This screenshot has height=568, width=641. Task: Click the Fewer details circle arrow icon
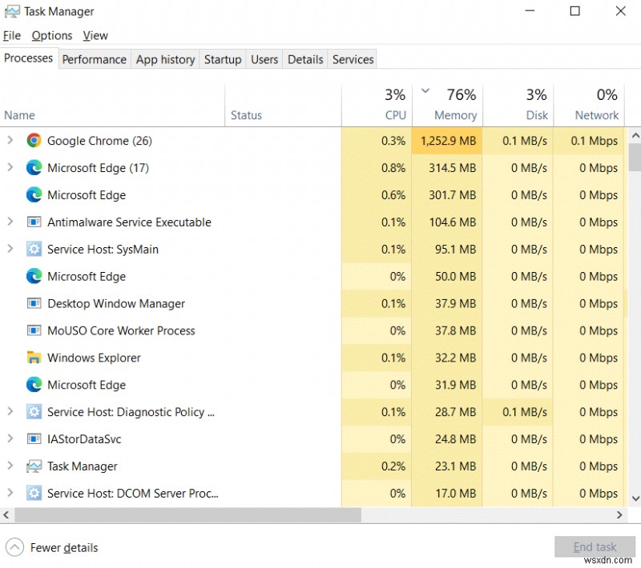[14, 547]
